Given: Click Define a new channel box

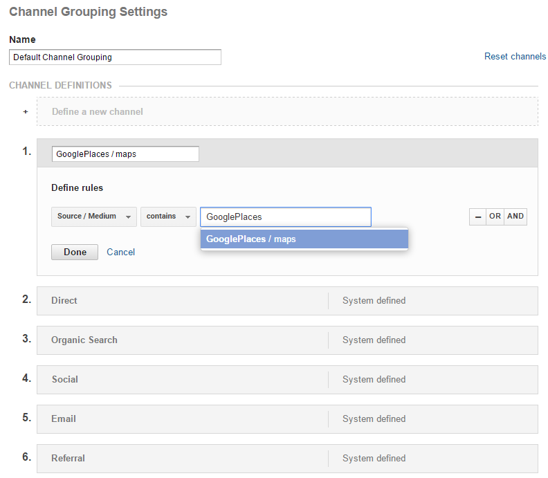Looking at the screenshot, I should click(x=287, y=111).
